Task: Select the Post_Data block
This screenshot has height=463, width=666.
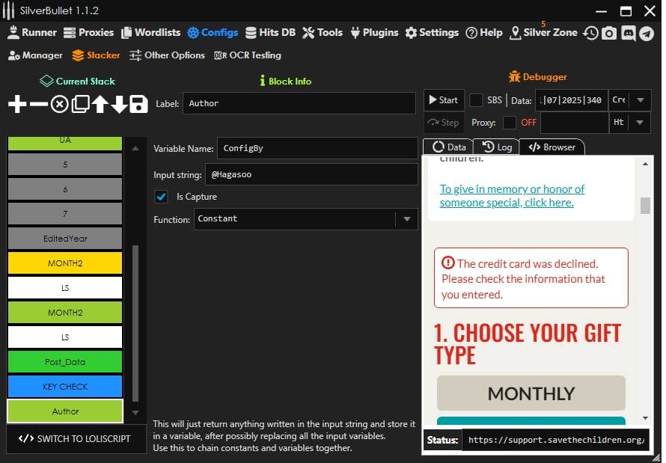Action: coord(65,362)
